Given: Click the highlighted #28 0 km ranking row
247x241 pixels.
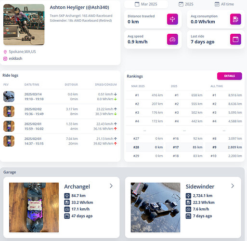Looking at the screenshot, I should pyautogui.click(x=145, y=147).
